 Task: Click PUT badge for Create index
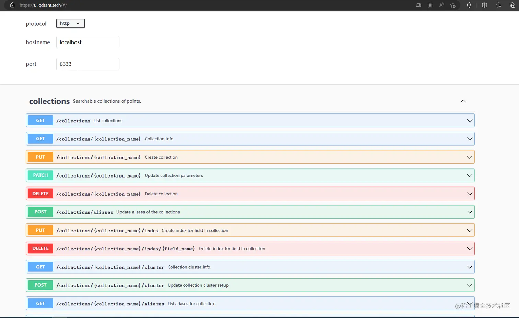[x=41, y=230]
